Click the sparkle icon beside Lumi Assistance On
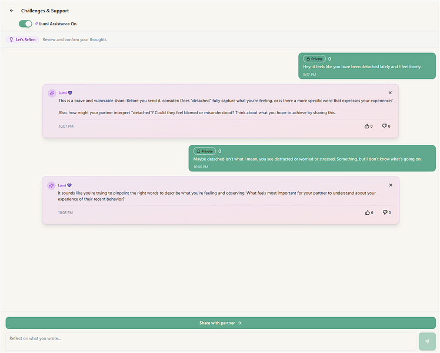 tap(36, 24)
